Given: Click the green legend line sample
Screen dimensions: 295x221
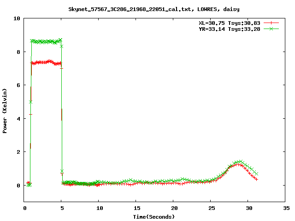Looking at the screenshot, I should (271, 29).
